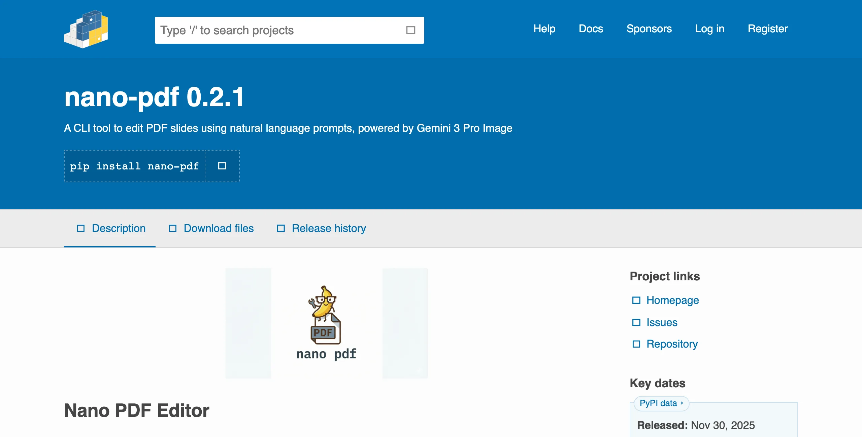Image resolution: width=862 pixels, height=437 pixels.
Task: Click the Repository link icon
Action: point(636,344)
